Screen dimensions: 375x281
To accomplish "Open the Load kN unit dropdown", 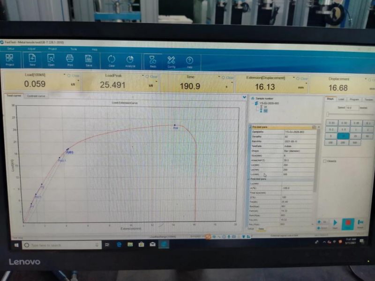I will pos(78,81).
